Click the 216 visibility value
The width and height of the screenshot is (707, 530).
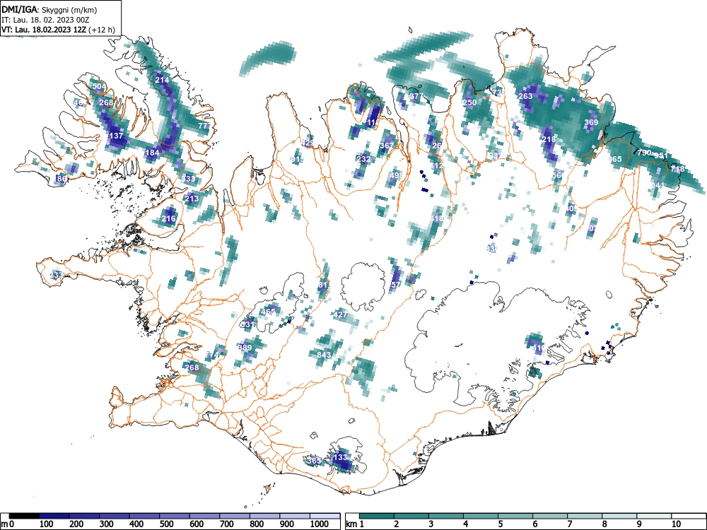click(168, 219)
